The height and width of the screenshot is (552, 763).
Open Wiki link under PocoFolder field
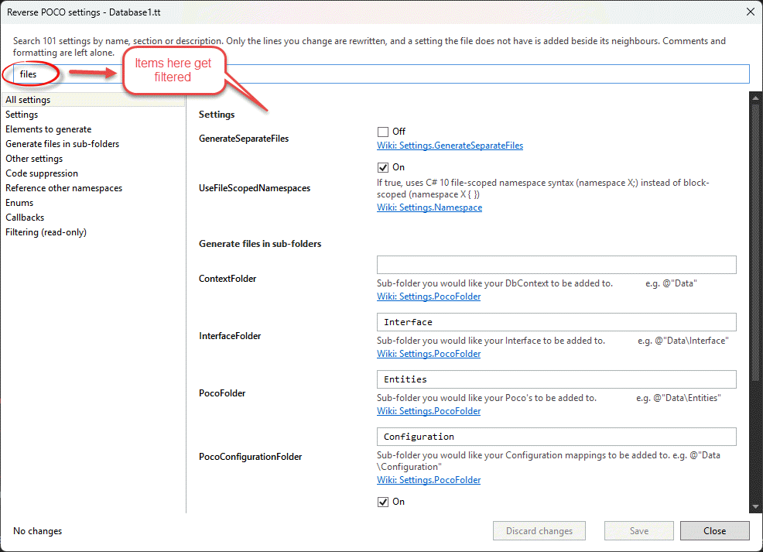429,411
